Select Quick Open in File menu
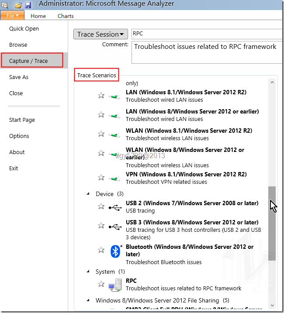 (24, 28)
